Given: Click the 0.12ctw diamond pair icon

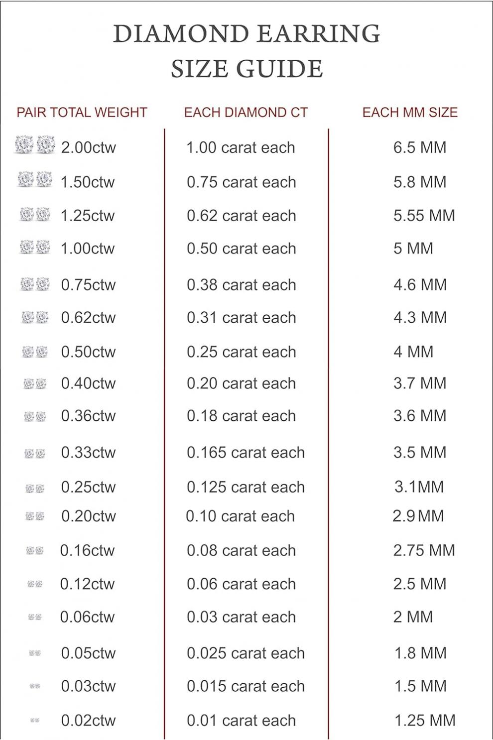Looking at the screenshot, I should tap(35, 584).
